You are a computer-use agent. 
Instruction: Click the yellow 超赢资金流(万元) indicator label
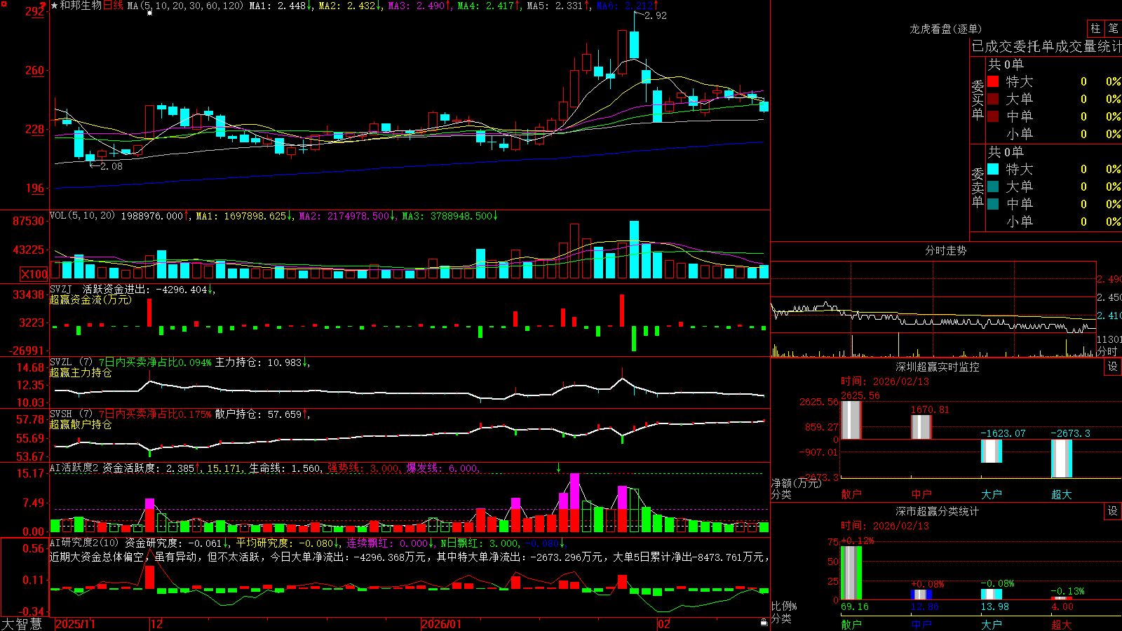90,299
